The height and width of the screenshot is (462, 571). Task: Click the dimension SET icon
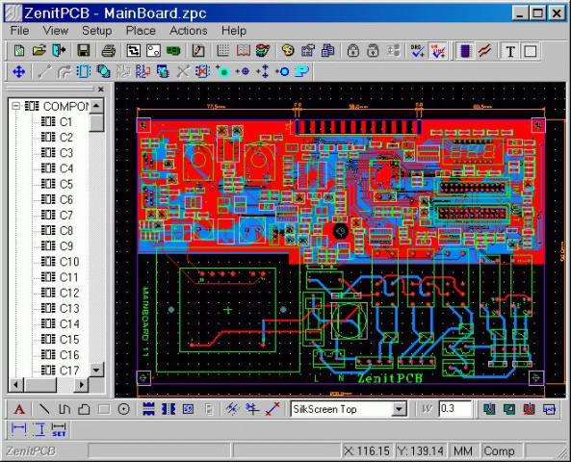click(x=59, y=429)
